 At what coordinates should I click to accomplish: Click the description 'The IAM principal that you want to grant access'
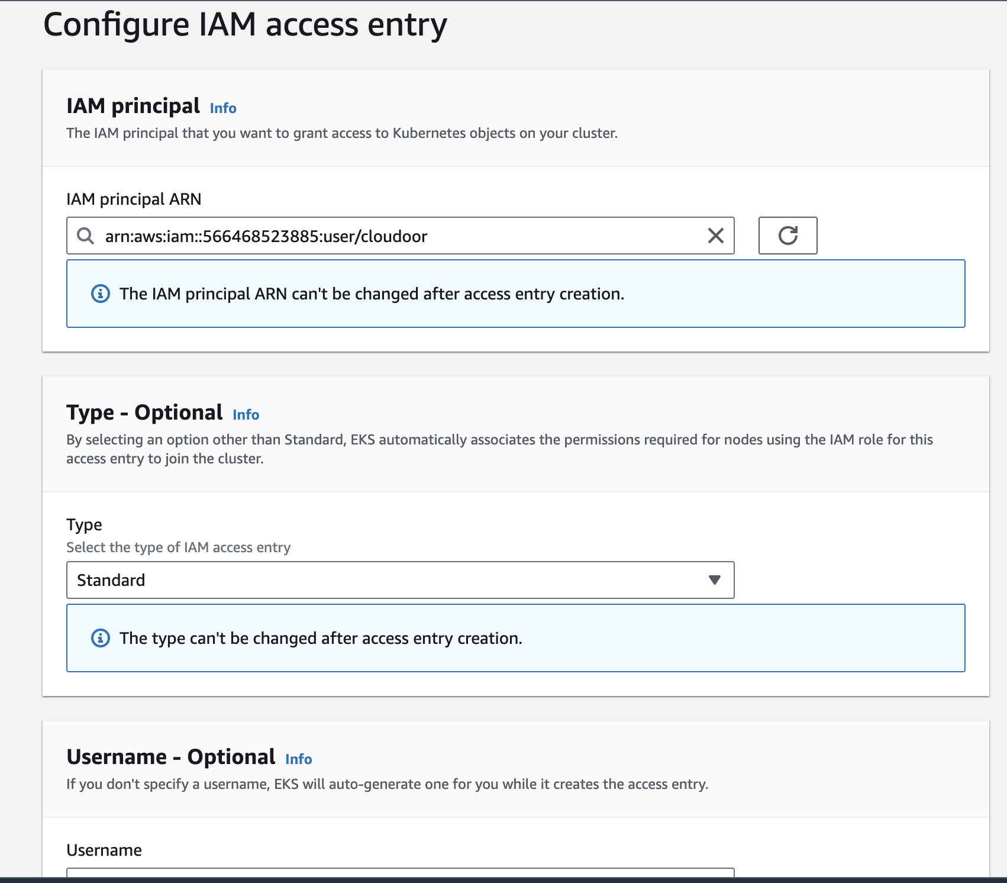342,133
